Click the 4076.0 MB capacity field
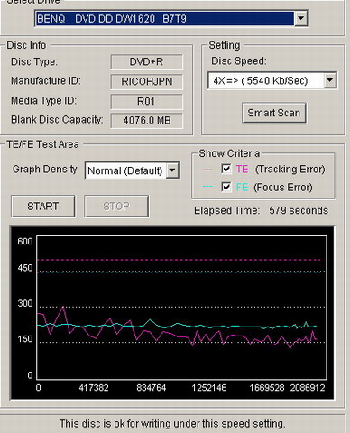The height and width of the screenshot is (433, 350). (146, 121)
